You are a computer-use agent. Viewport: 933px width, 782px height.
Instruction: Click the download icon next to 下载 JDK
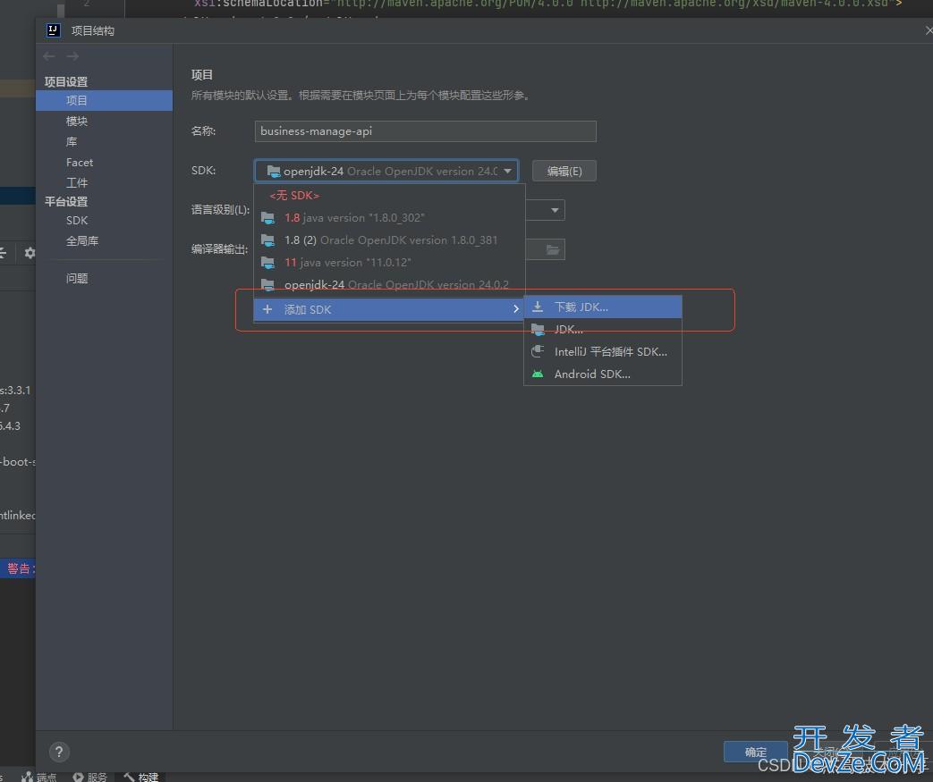[x=538, y=307]
